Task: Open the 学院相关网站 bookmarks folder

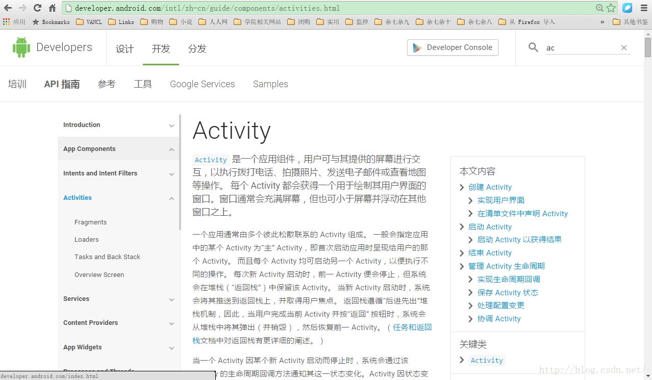Action: pyautogui.click(x=258, y=22)
